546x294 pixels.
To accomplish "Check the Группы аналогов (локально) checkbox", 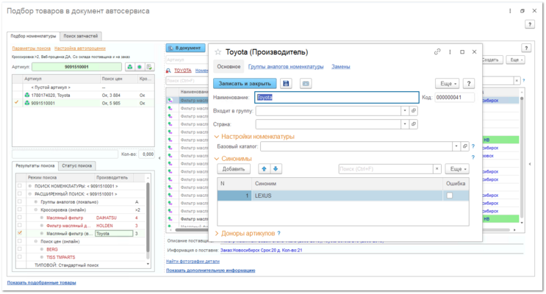I will 20,202.
